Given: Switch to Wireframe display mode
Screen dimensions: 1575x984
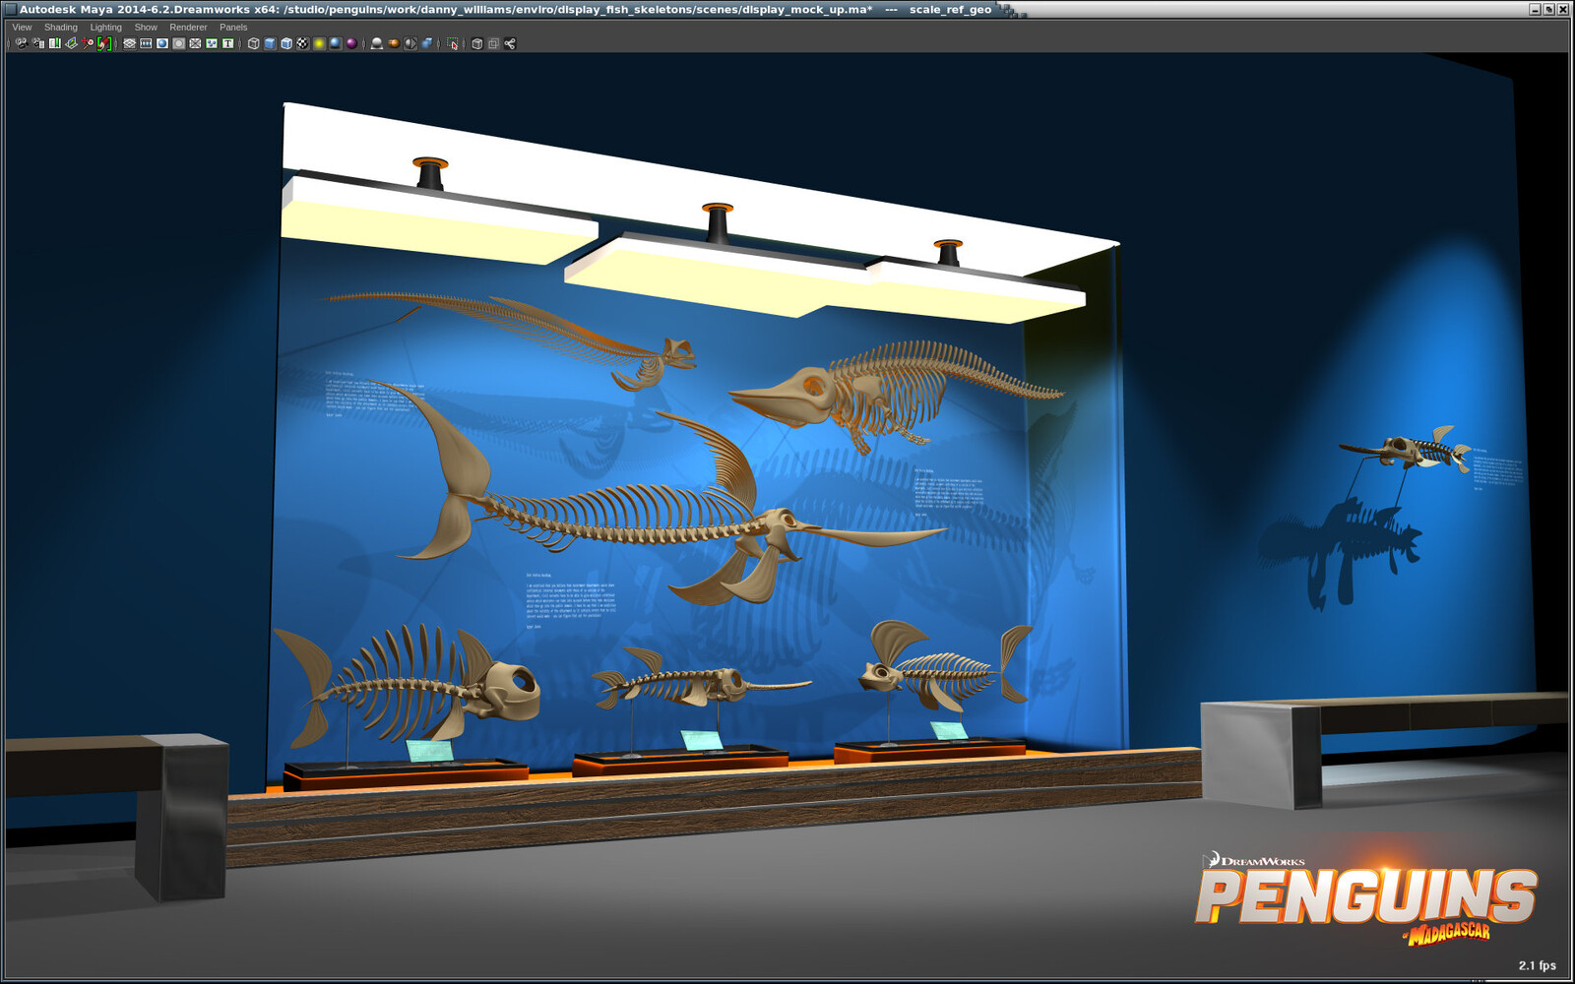Looking at the screenshot, I should (x=253, y=43).
